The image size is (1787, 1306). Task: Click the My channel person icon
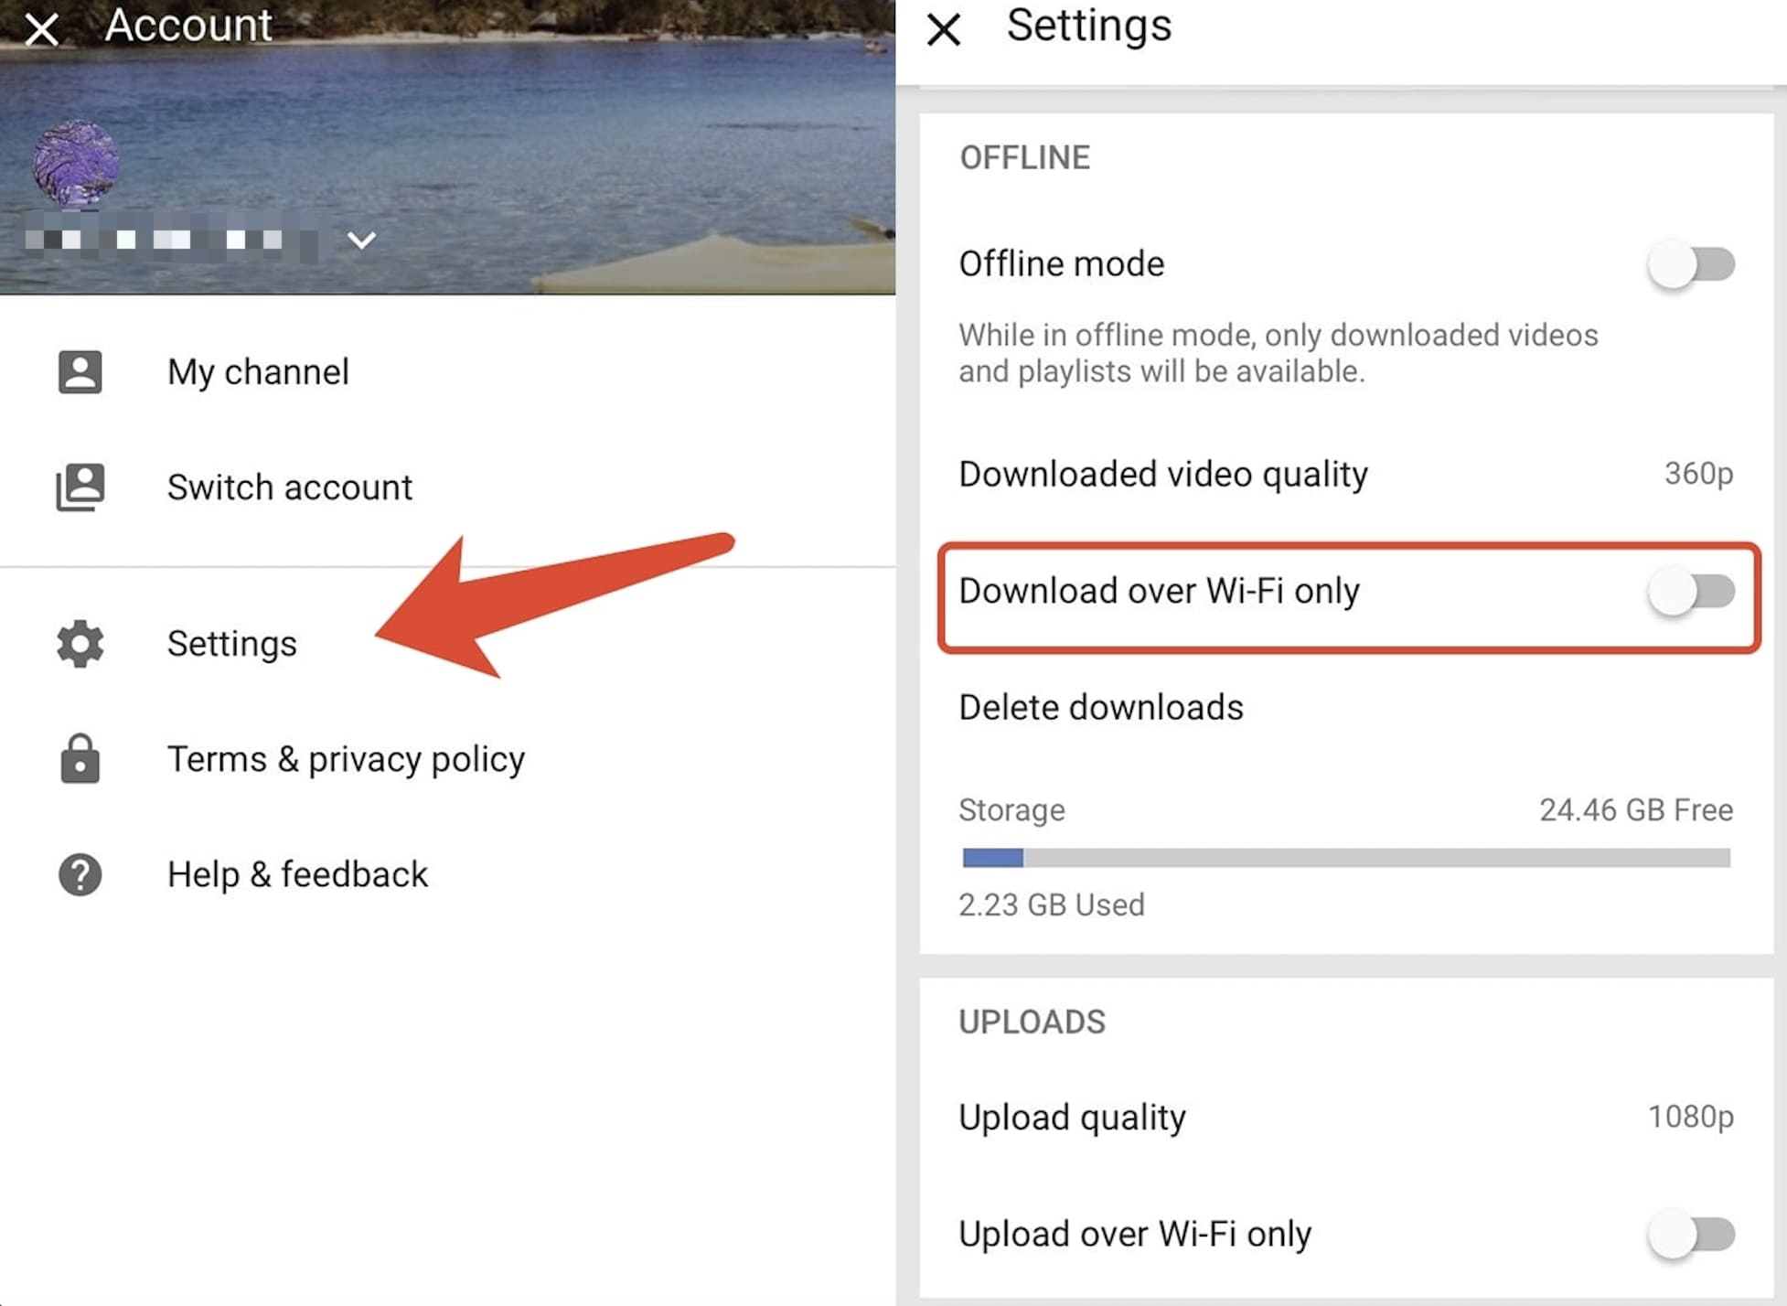pyautogui.click(x=80, y=371)
